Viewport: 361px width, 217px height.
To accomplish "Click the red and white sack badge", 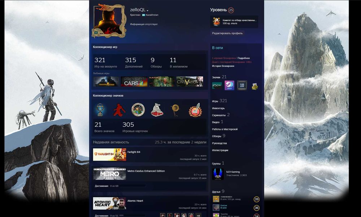I will coord(157,110).
